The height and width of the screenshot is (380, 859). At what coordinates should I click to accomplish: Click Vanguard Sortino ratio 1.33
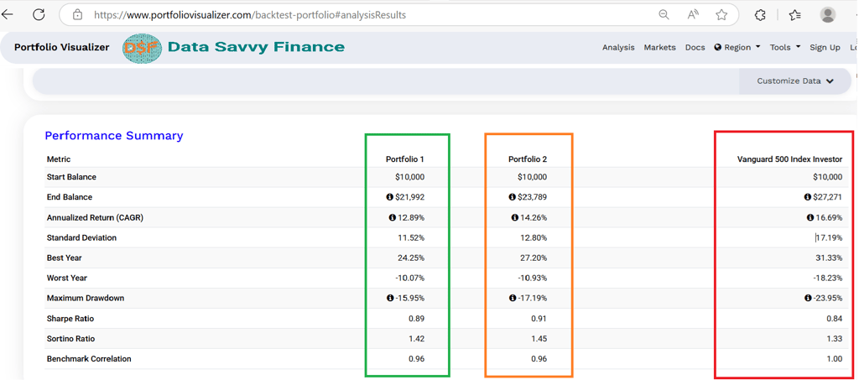pos(835,339)
